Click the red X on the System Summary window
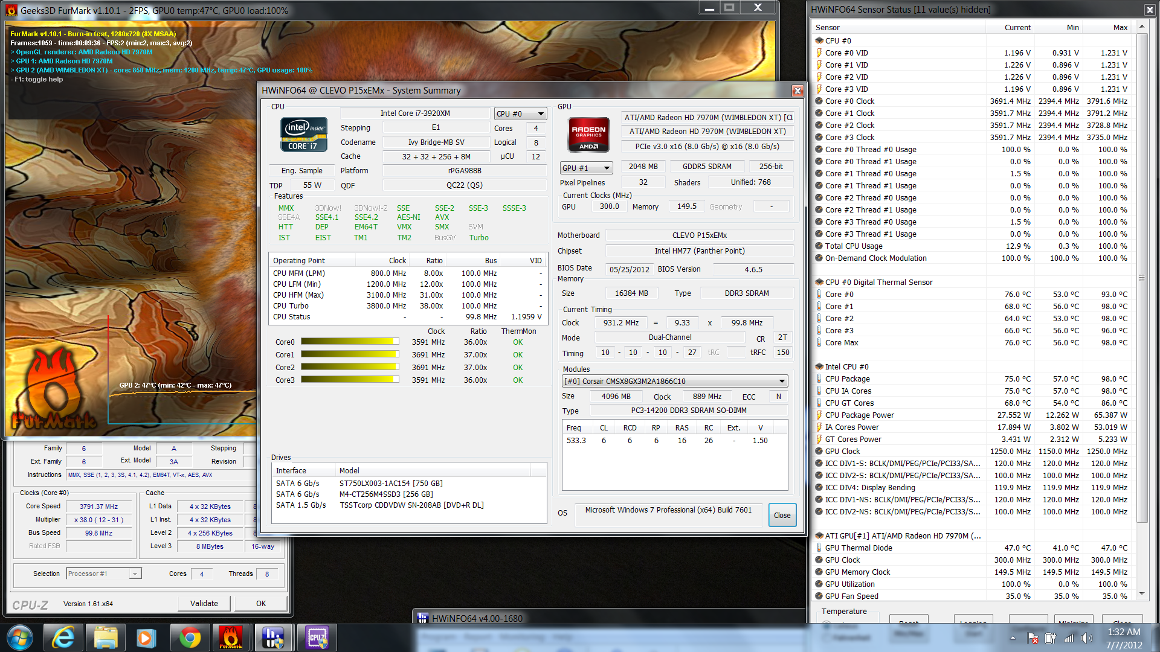Image resolution: width=1160 pixels, height=652 pixels. tap(797, 91)
